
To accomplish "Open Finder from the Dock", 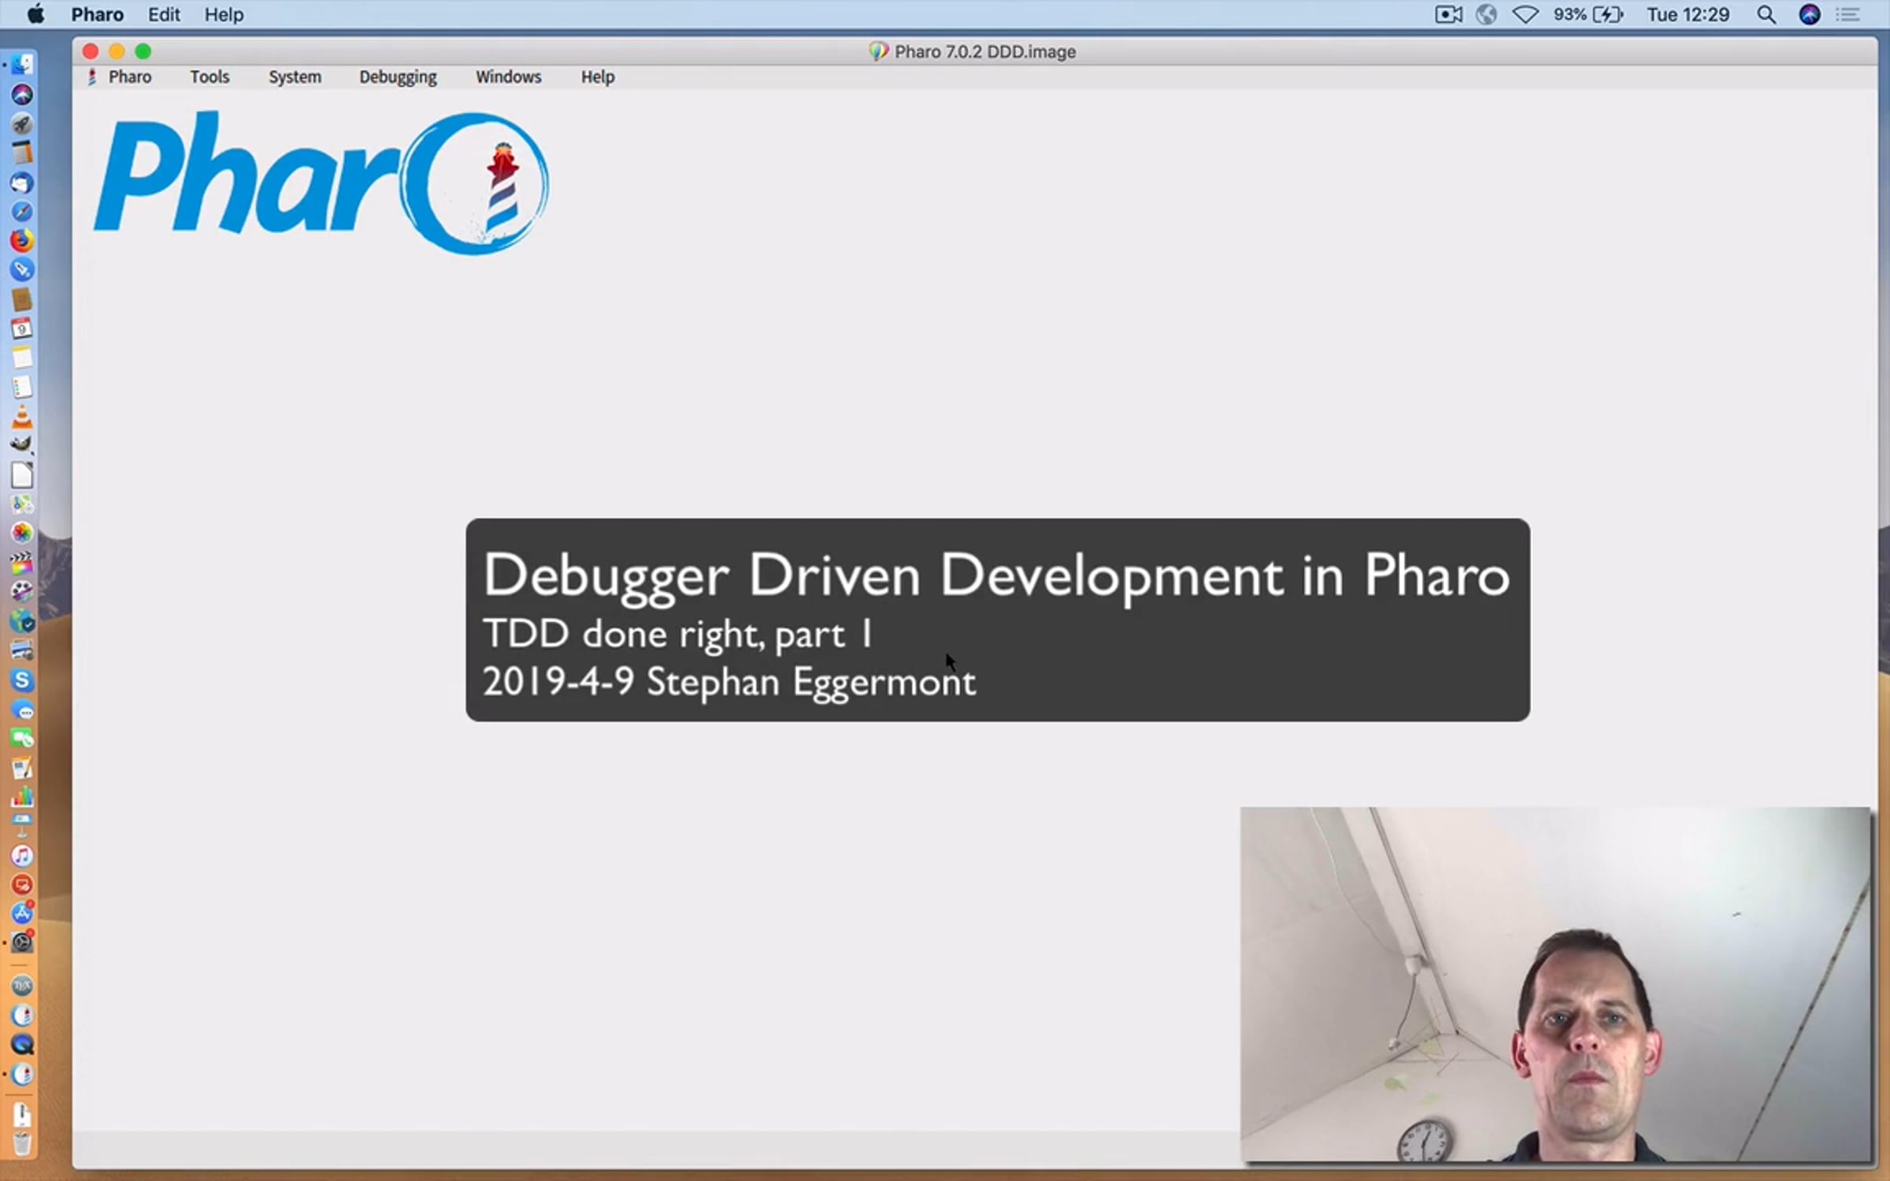I will pos(22,65).
